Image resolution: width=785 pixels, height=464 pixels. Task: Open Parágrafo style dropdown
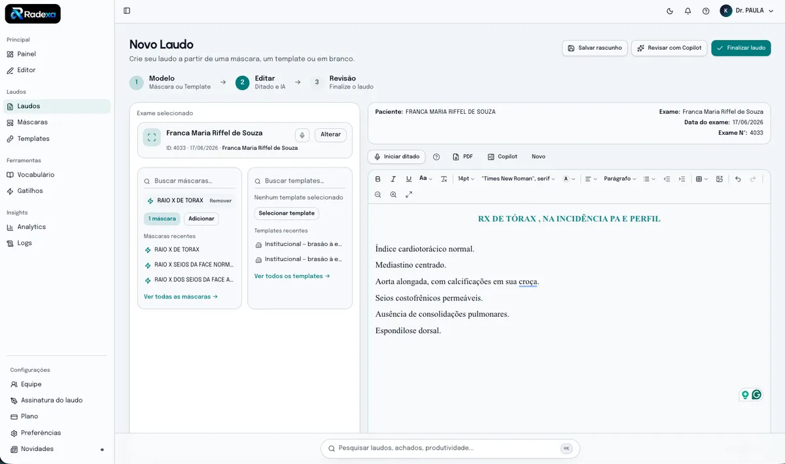(620, 179)
